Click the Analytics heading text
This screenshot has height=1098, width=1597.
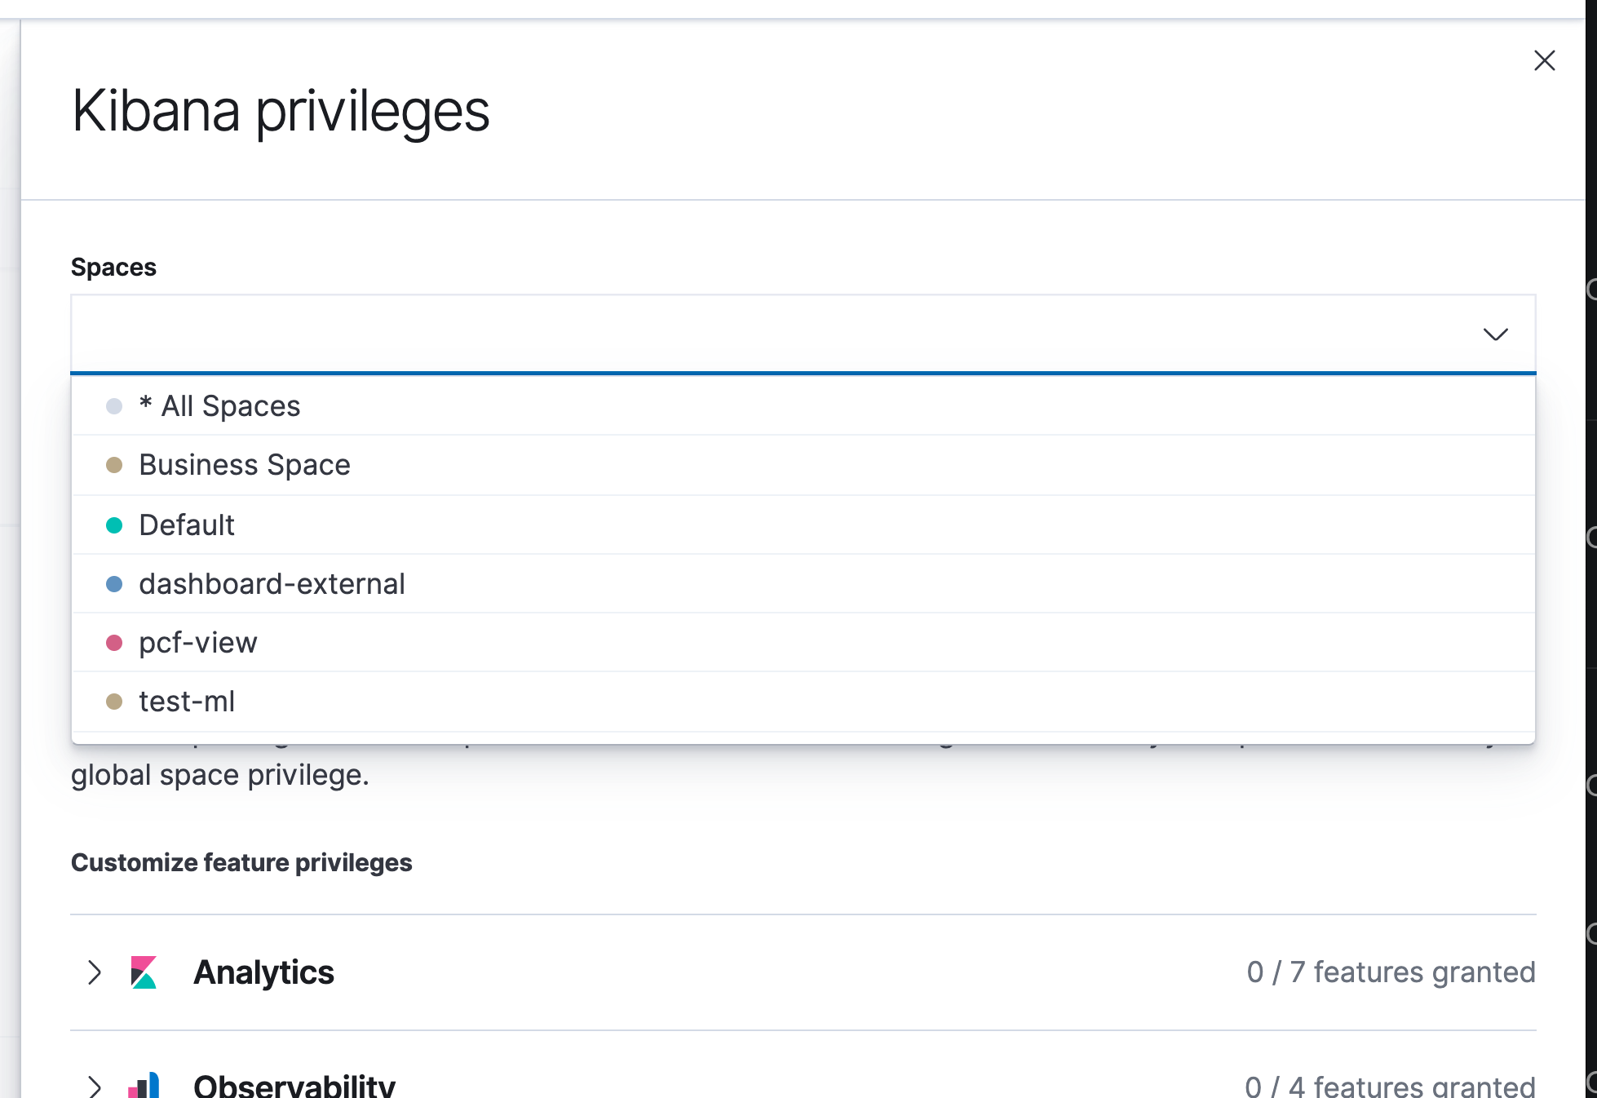[263, 972]
